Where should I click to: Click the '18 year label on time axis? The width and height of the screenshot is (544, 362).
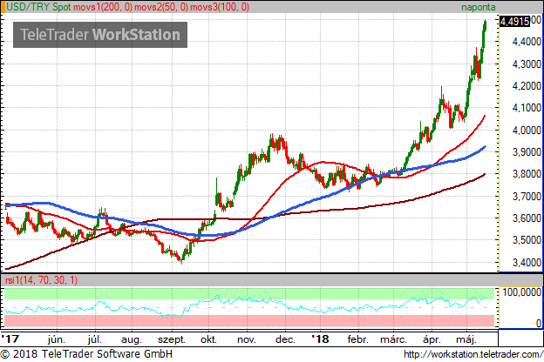coord(320,339)
